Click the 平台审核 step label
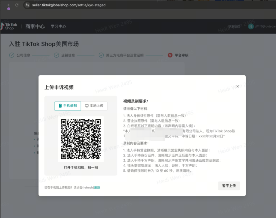276x218 pixels. (182, 55)
